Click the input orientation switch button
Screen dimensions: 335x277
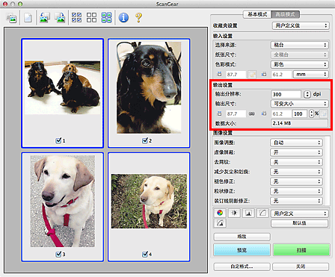coord(252,74)
